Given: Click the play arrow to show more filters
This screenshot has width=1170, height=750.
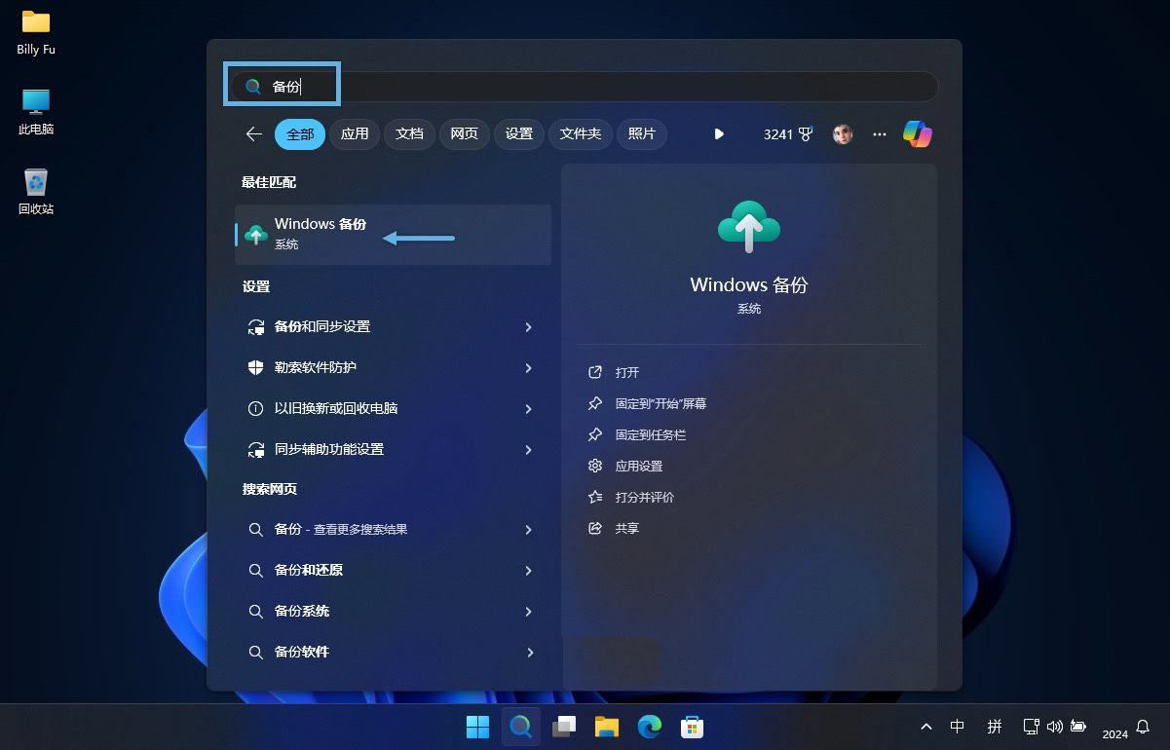Looking at the screenshot, I should tap(719, 134).
